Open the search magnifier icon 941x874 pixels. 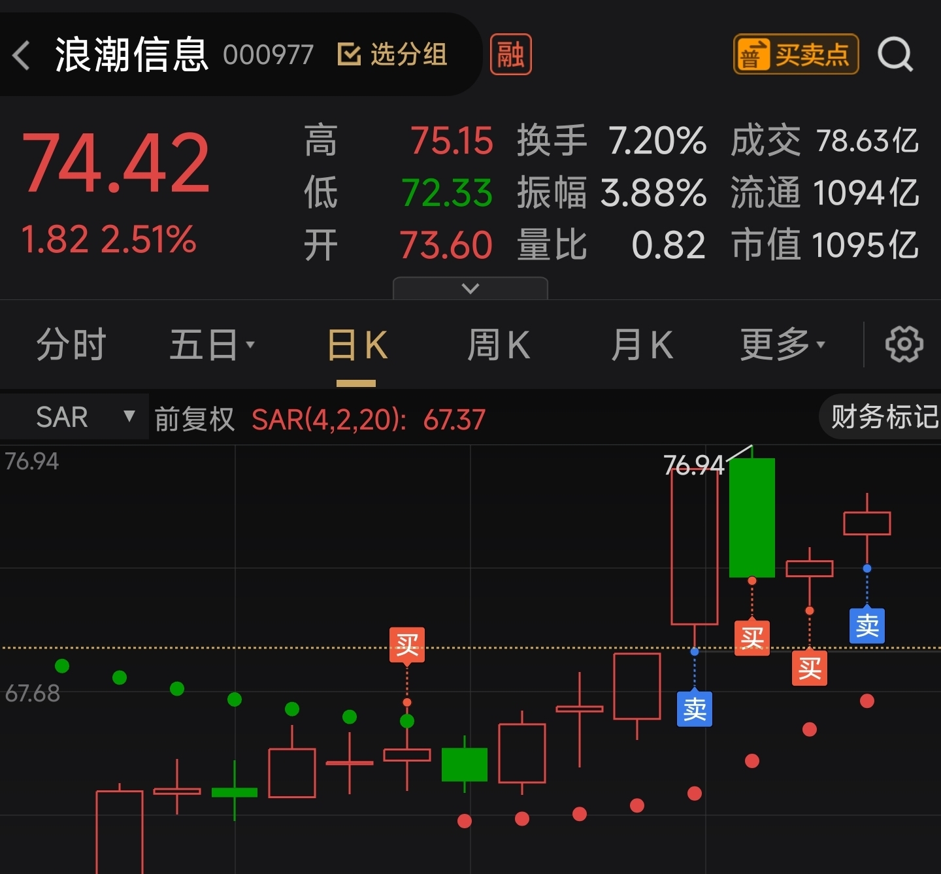tap(895, 54)
